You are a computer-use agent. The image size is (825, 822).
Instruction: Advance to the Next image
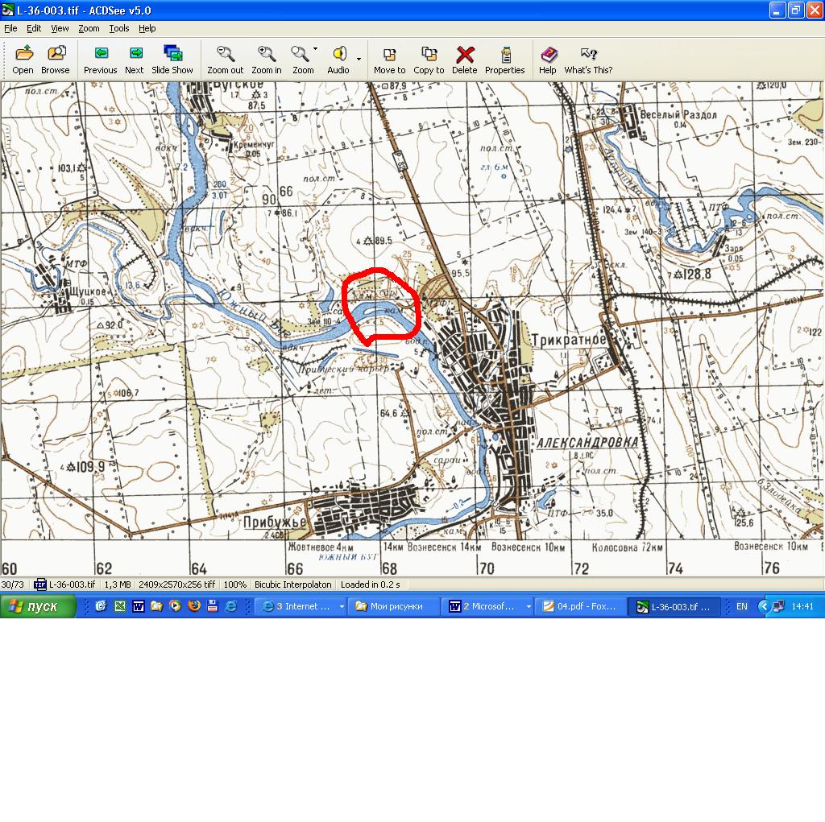[x=135, y=60]
